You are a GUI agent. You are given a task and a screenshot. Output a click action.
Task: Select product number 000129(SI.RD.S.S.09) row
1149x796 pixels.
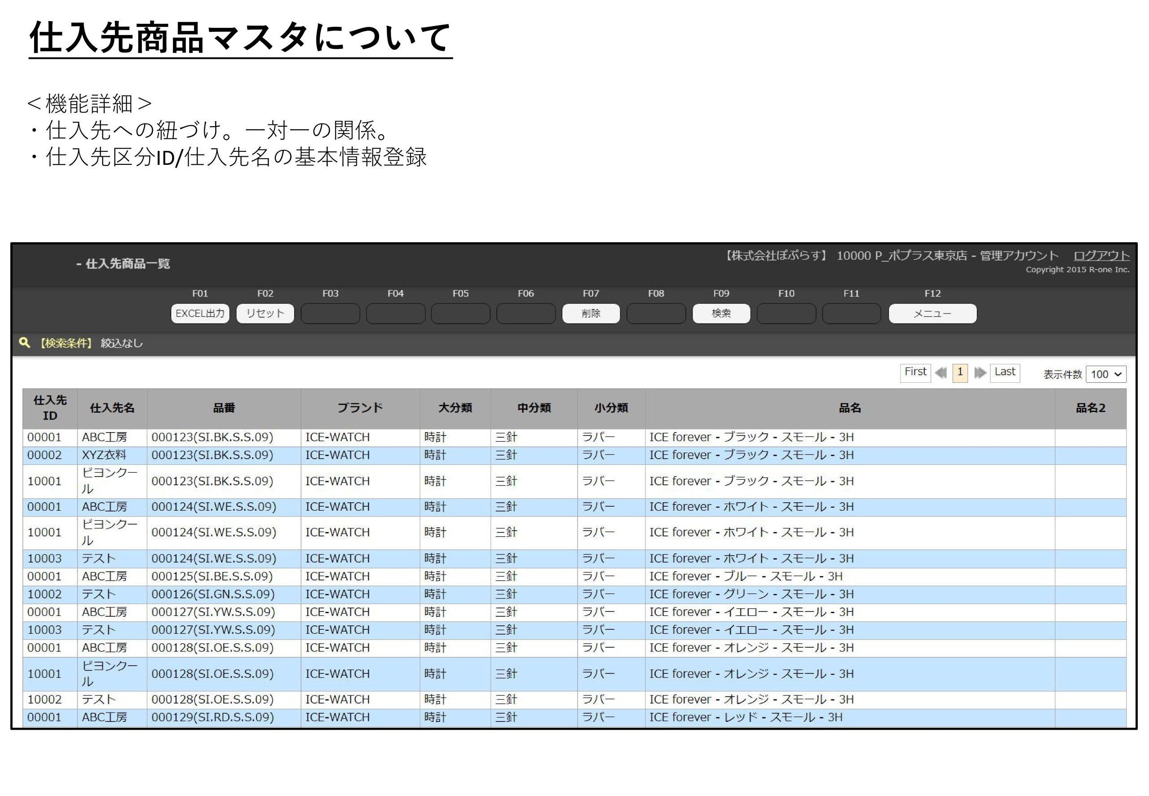[x=212, y=717]
